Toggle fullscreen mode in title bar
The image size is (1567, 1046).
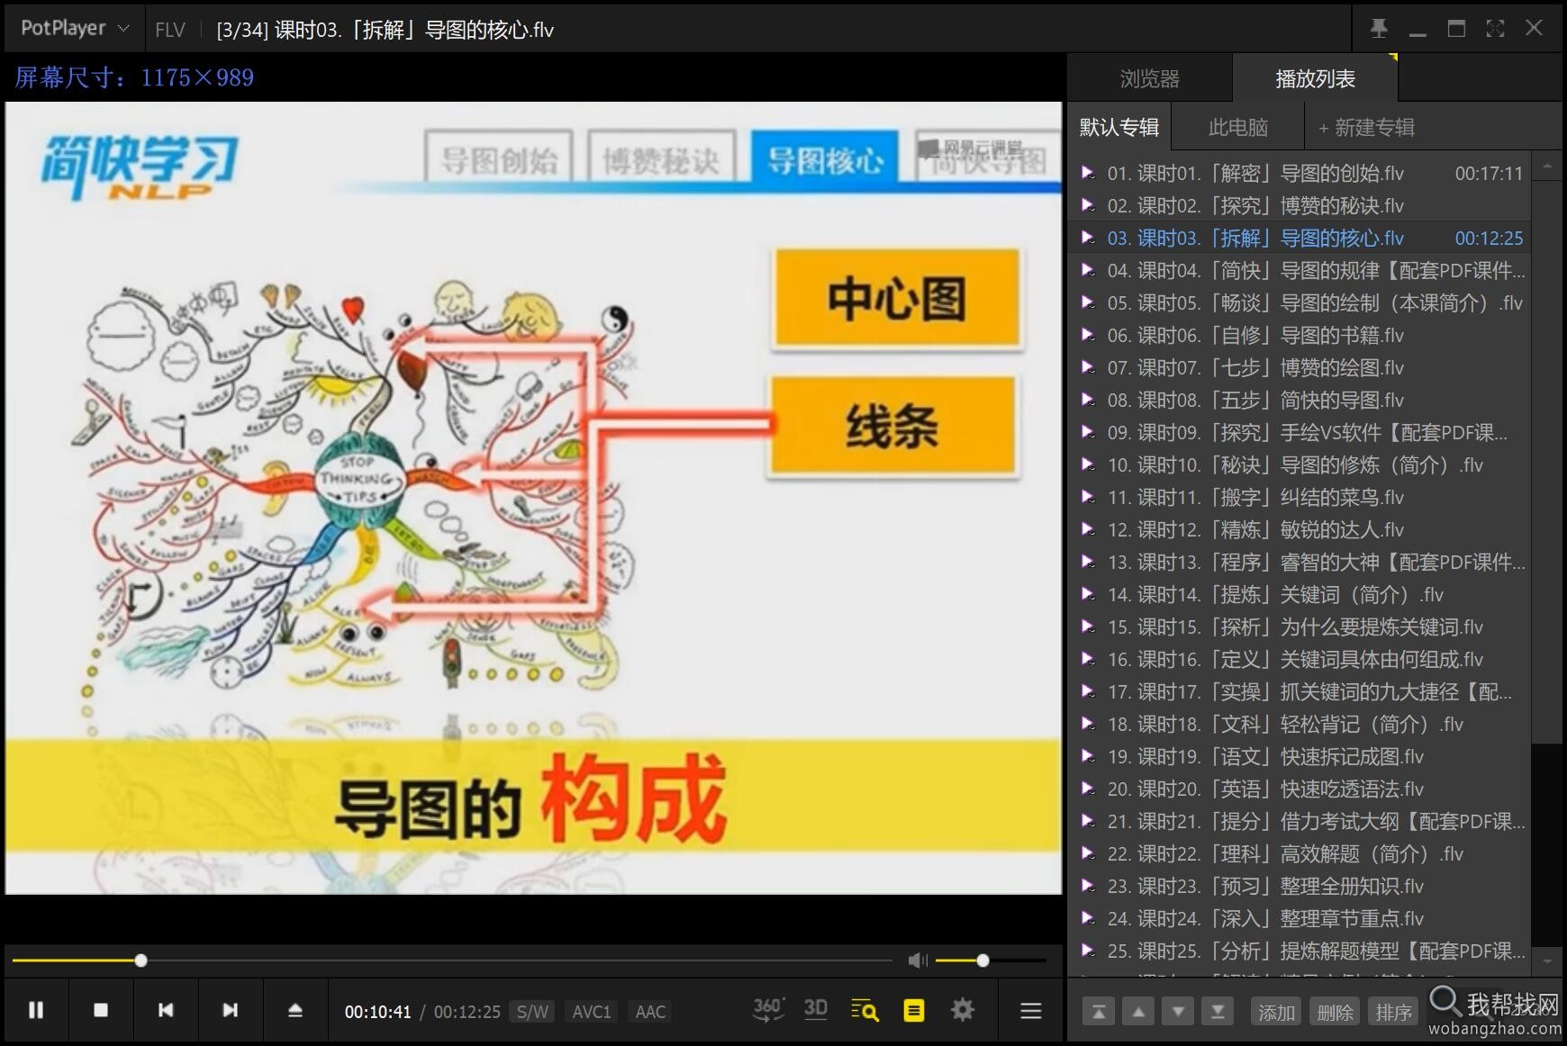point(1495,29)
